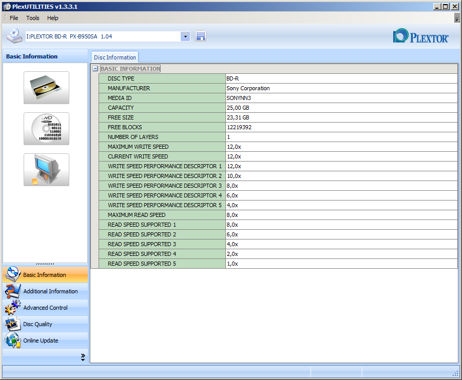Click the 1,0x read speed value
Screen dimensions: 462x380
point(233,264)
